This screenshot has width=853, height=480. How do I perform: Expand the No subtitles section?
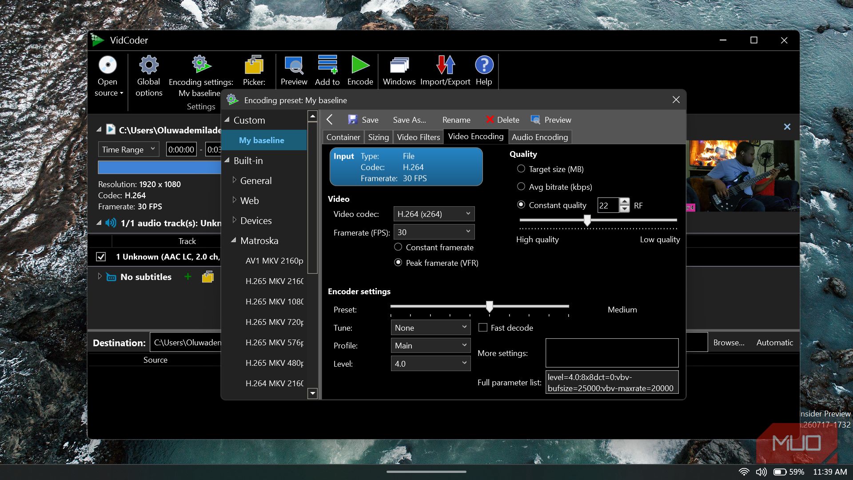click(x=100, y=276)
